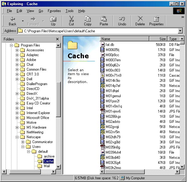Viewport: 187px width, 182px height.
Task: Select the Dell folder in the tree
Action: click(x=29, y=79)
